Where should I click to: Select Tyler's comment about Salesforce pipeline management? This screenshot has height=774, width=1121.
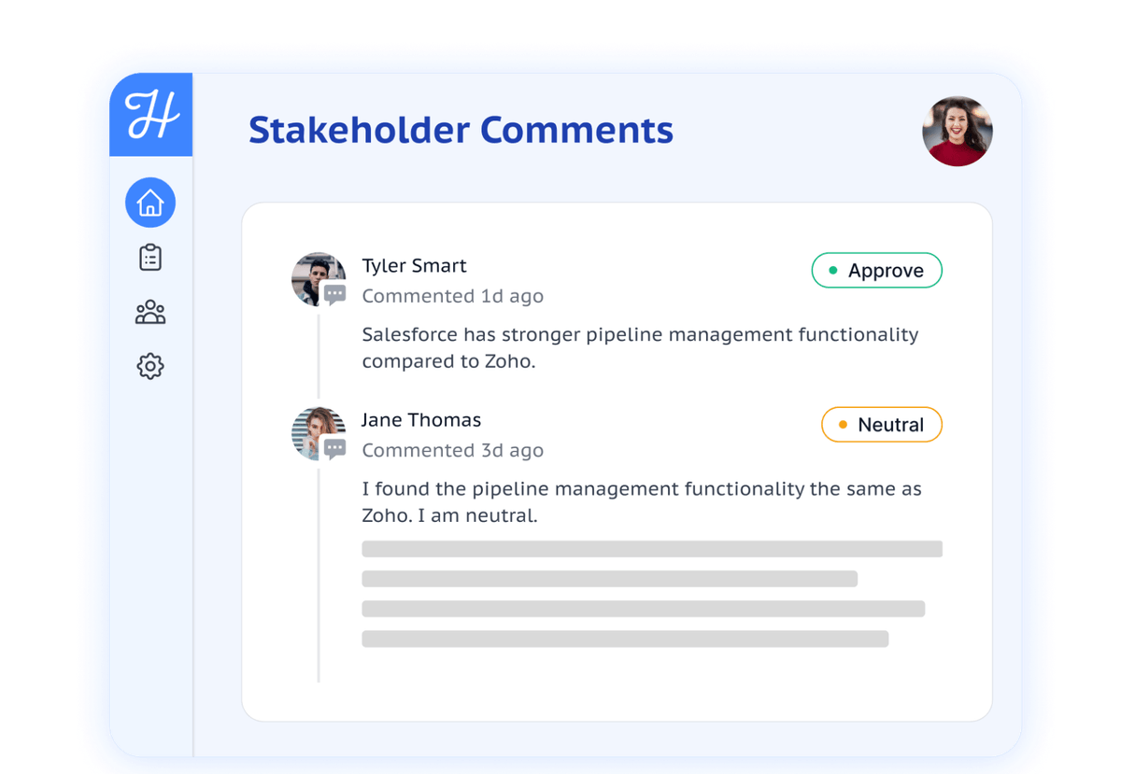[640, 347]
